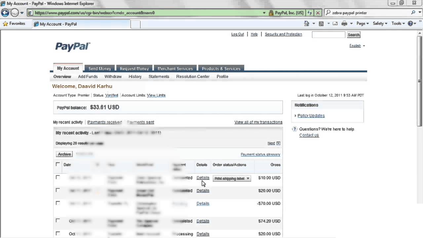Open the Security and Protection link
This screenshot has width=423, height=238.
click(x=284, y=34)
